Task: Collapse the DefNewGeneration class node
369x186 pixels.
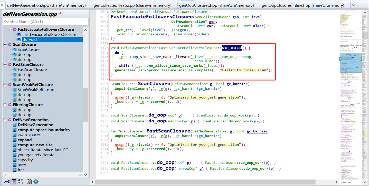Action: (5, 120)
